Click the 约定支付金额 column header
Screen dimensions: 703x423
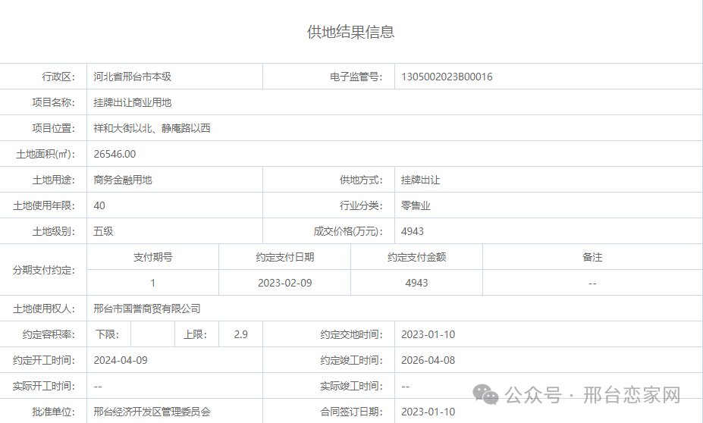(x=416, y=257)
